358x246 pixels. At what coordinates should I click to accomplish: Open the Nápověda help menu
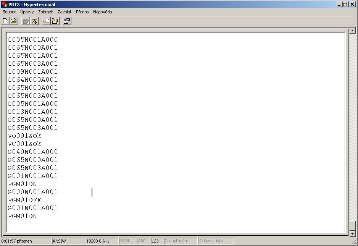click(x=102, y=12)
